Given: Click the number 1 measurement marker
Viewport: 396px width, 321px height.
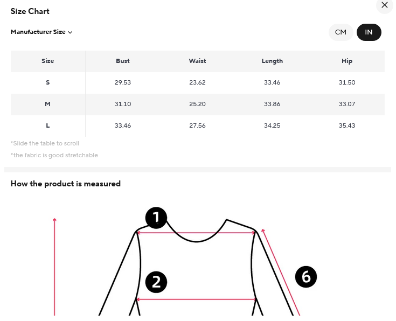Looking at the screenshot, I should pyautogui.click(x=156, y=218).
